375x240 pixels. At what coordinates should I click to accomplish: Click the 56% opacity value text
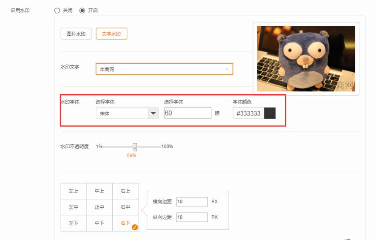coord(131,155)
